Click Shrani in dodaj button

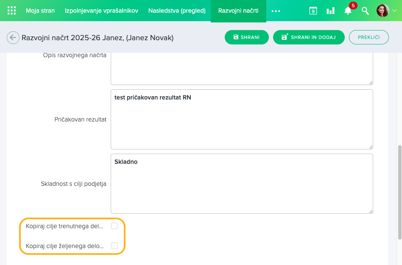click(308, 37)
